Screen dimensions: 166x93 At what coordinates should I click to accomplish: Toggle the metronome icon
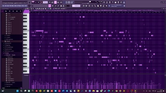(x=50, y=2)
